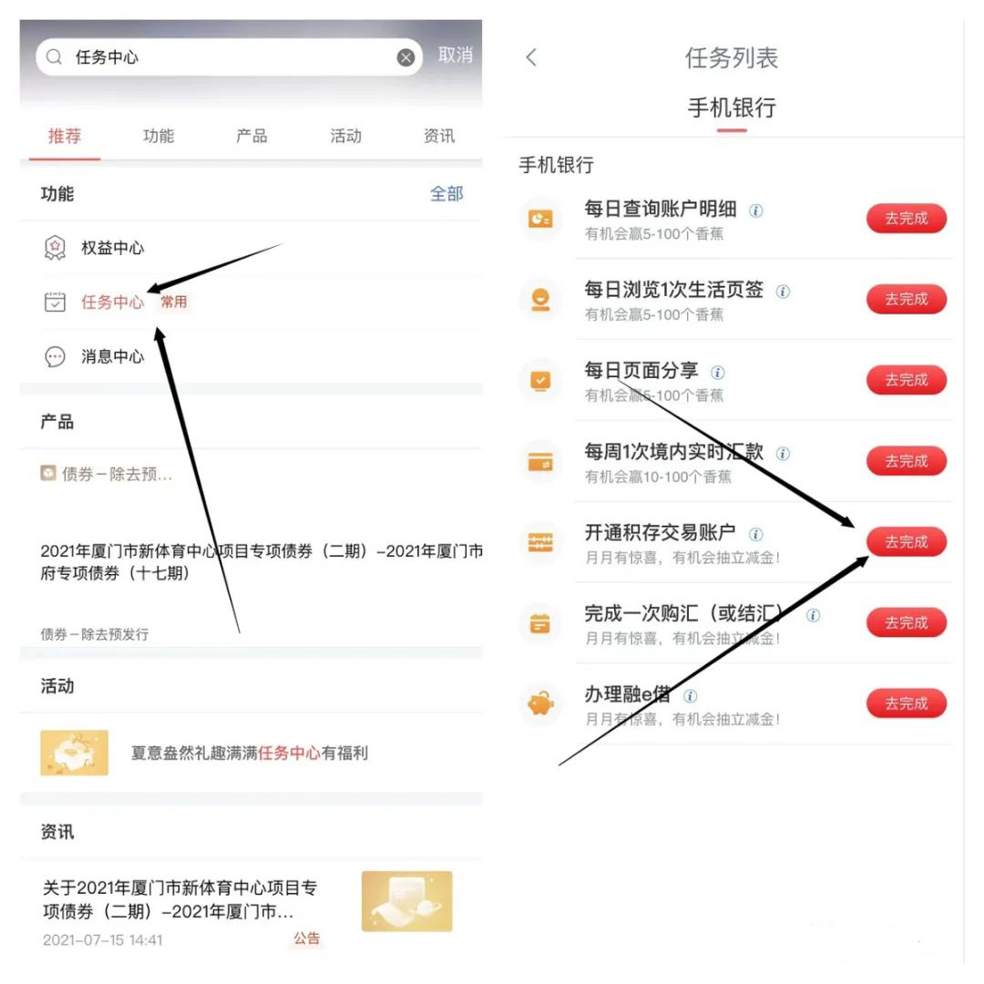Tap the piggy bank icon for 办理融e借
The height and width of the screenshot is (984, 984).
pos(540,703)
